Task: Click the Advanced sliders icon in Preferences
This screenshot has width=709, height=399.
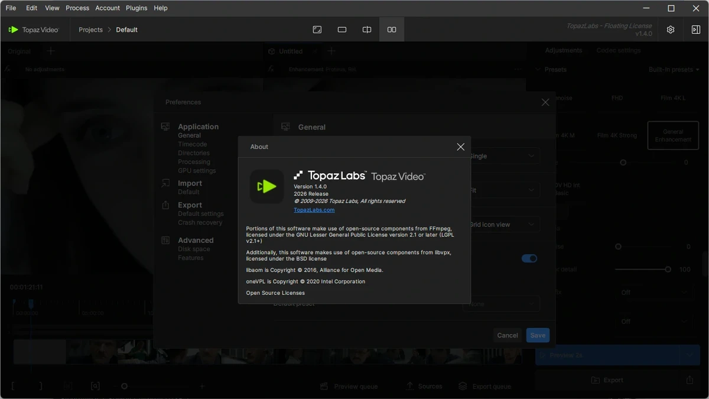Action: click(x=165, y=240)
